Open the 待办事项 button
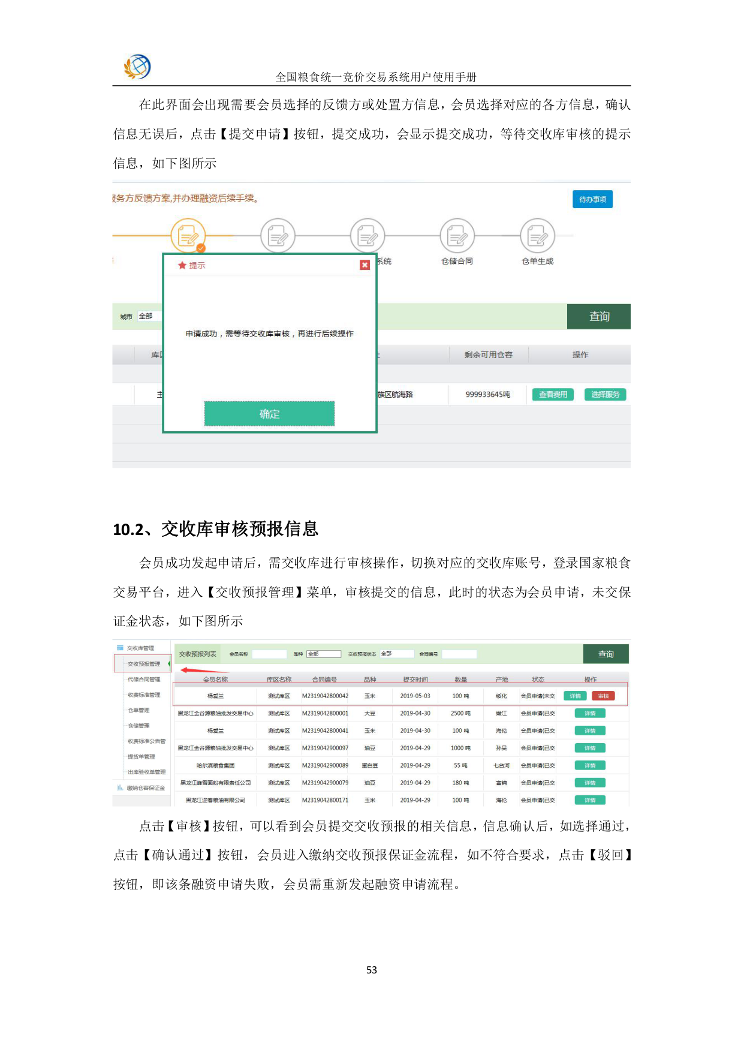The width and height of the screenshot is (744, 1052). (592, 199)
